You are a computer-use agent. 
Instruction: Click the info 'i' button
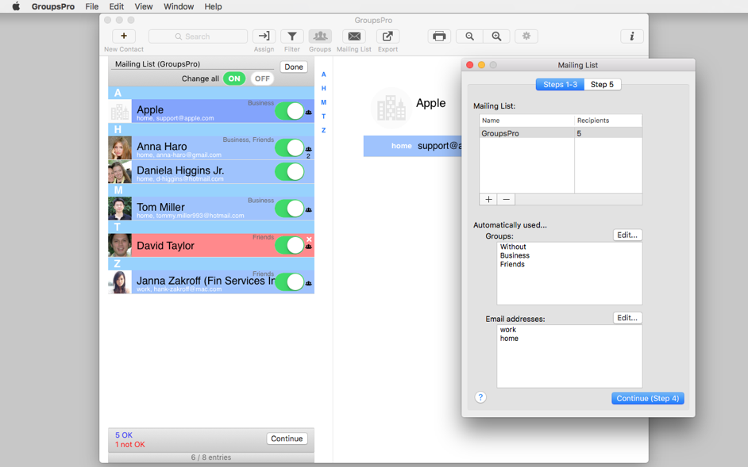632,36
